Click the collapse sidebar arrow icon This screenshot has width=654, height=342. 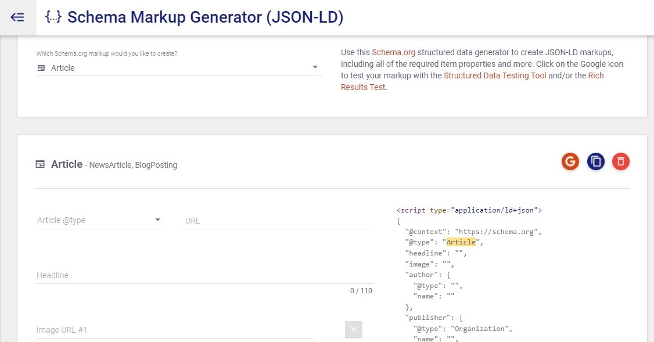[17, 17]
